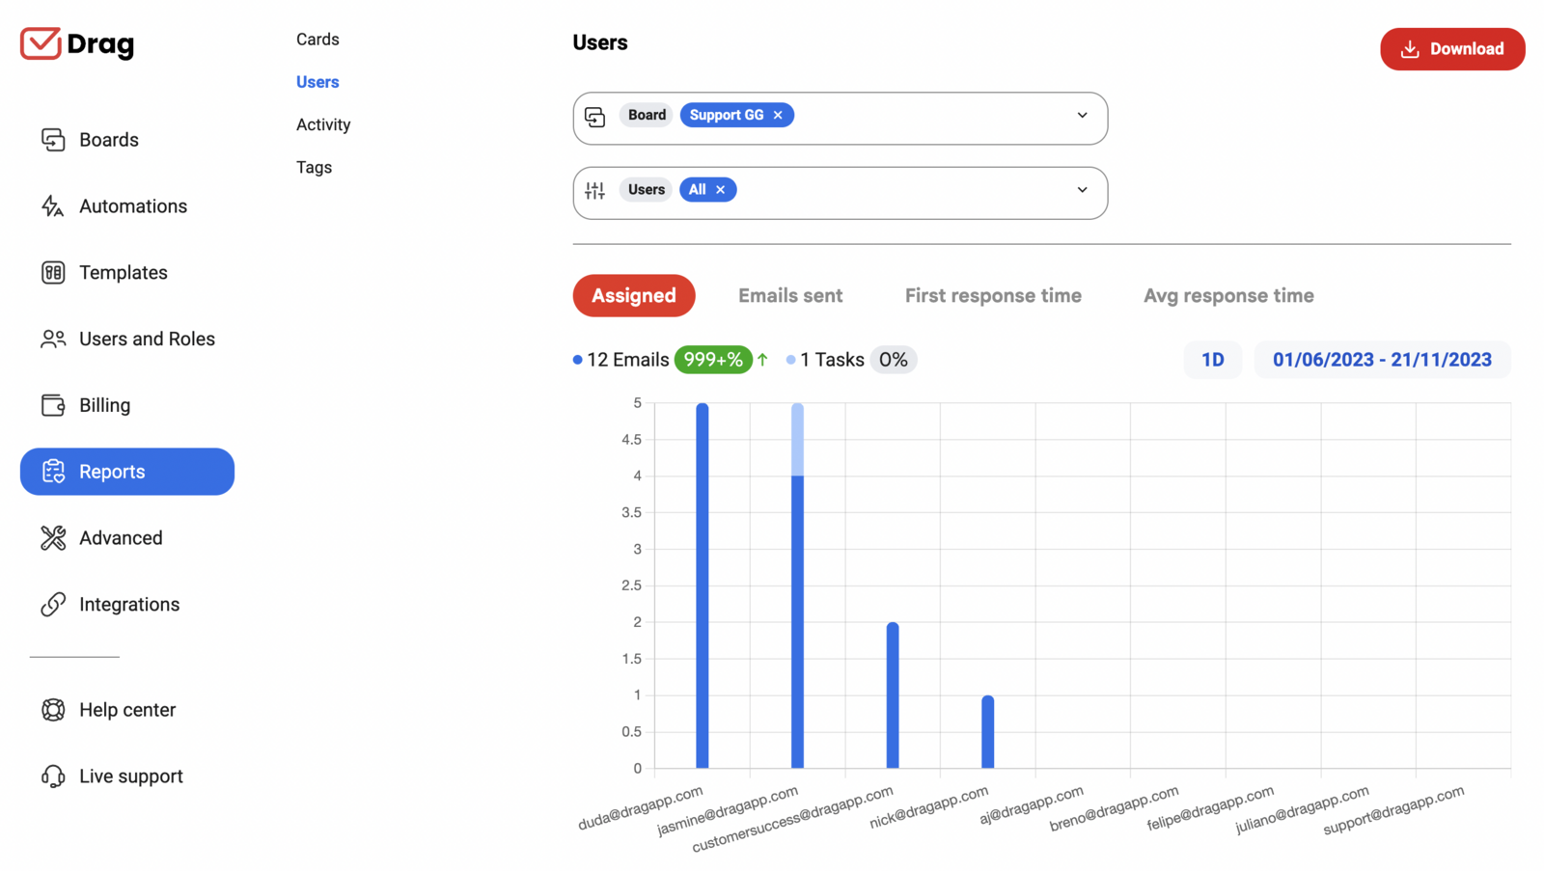Open Advanced settings
1544x871 pixels.
point(121,538)
